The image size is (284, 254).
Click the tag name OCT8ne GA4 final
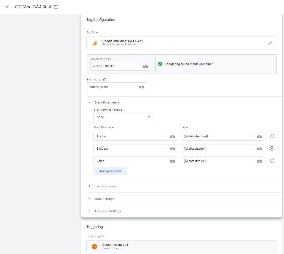pyautogui.click(x=33, y=7)
